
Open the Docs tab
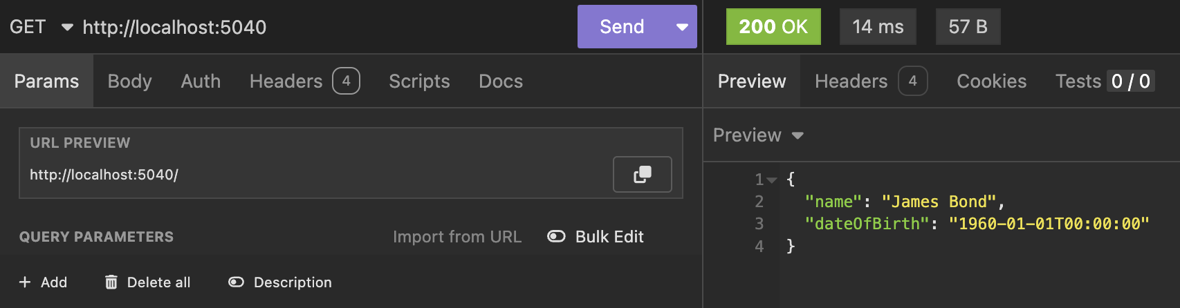point(501,81)
